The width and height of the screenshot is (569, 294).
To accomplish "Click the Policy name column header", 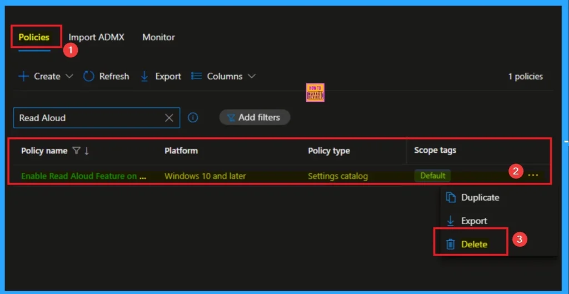I will [44, 151].
